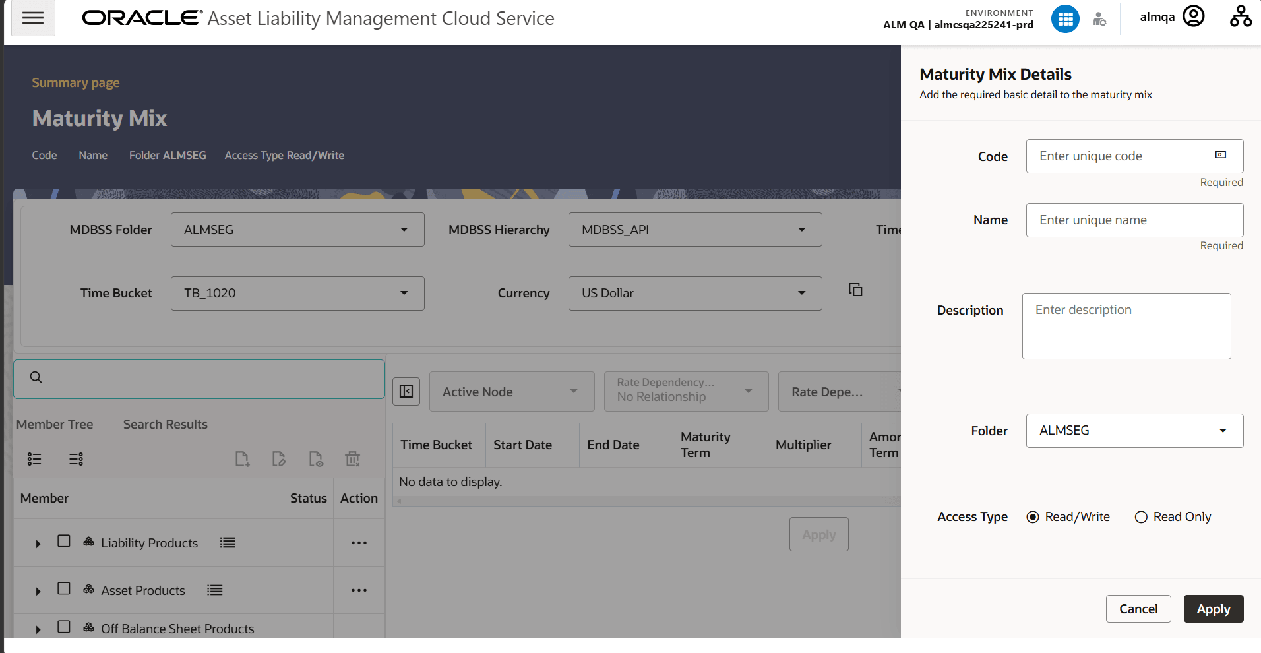Click the member search input box
Screen dimensions: 1261x653
click(x=199, y=379)
